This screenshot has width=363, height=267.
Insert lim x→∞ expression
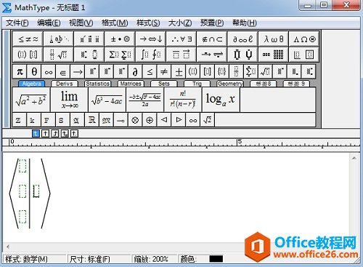(x=69, y=100)
